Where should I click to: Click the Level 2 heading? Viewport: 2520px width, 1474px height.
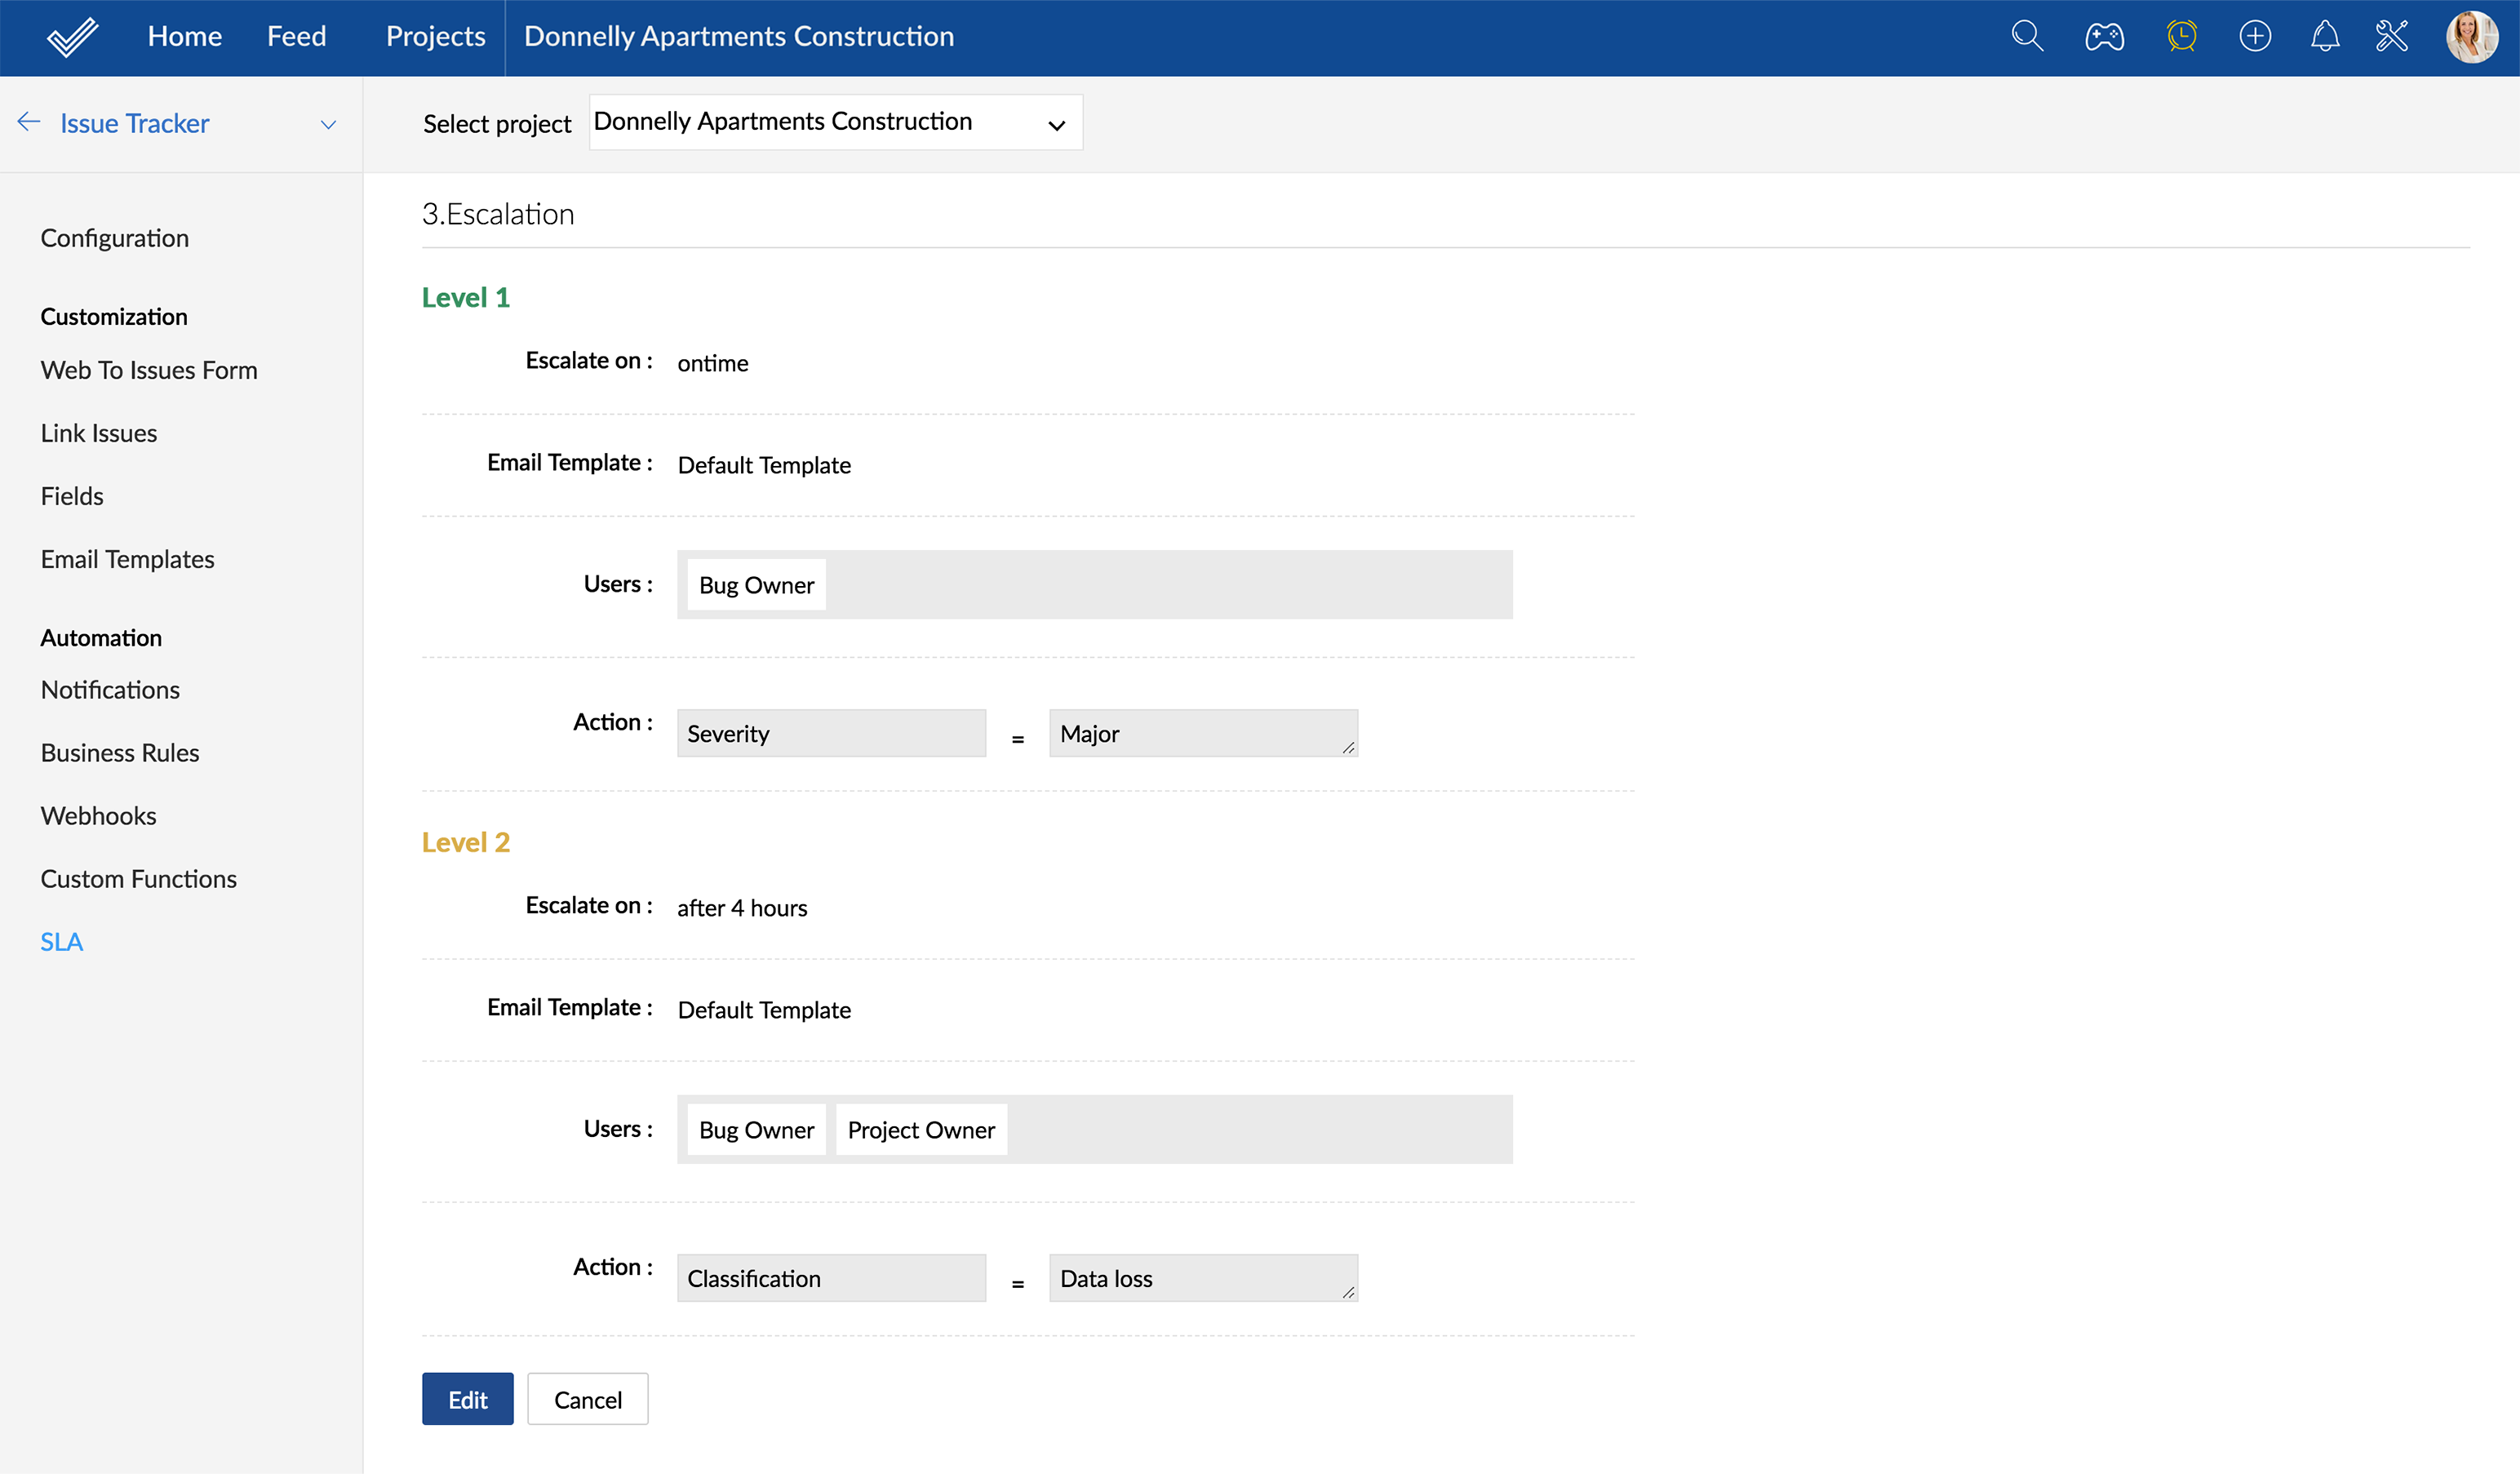click(x=466, y=842)
